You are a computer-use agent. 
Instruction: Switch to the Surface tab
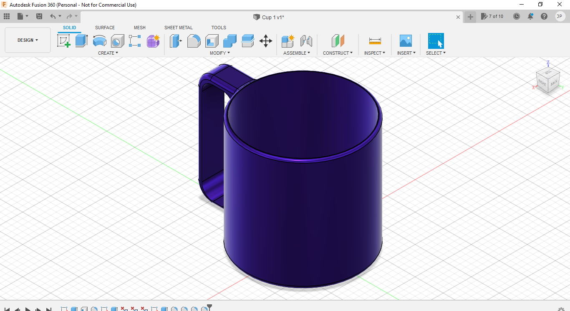[104, 28]
